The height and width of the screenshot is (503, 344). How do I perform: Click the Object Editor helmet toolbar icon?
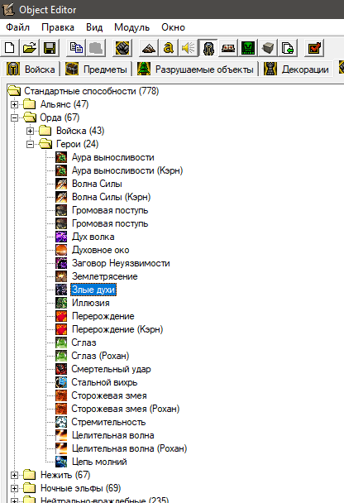(x=208, y=48)
